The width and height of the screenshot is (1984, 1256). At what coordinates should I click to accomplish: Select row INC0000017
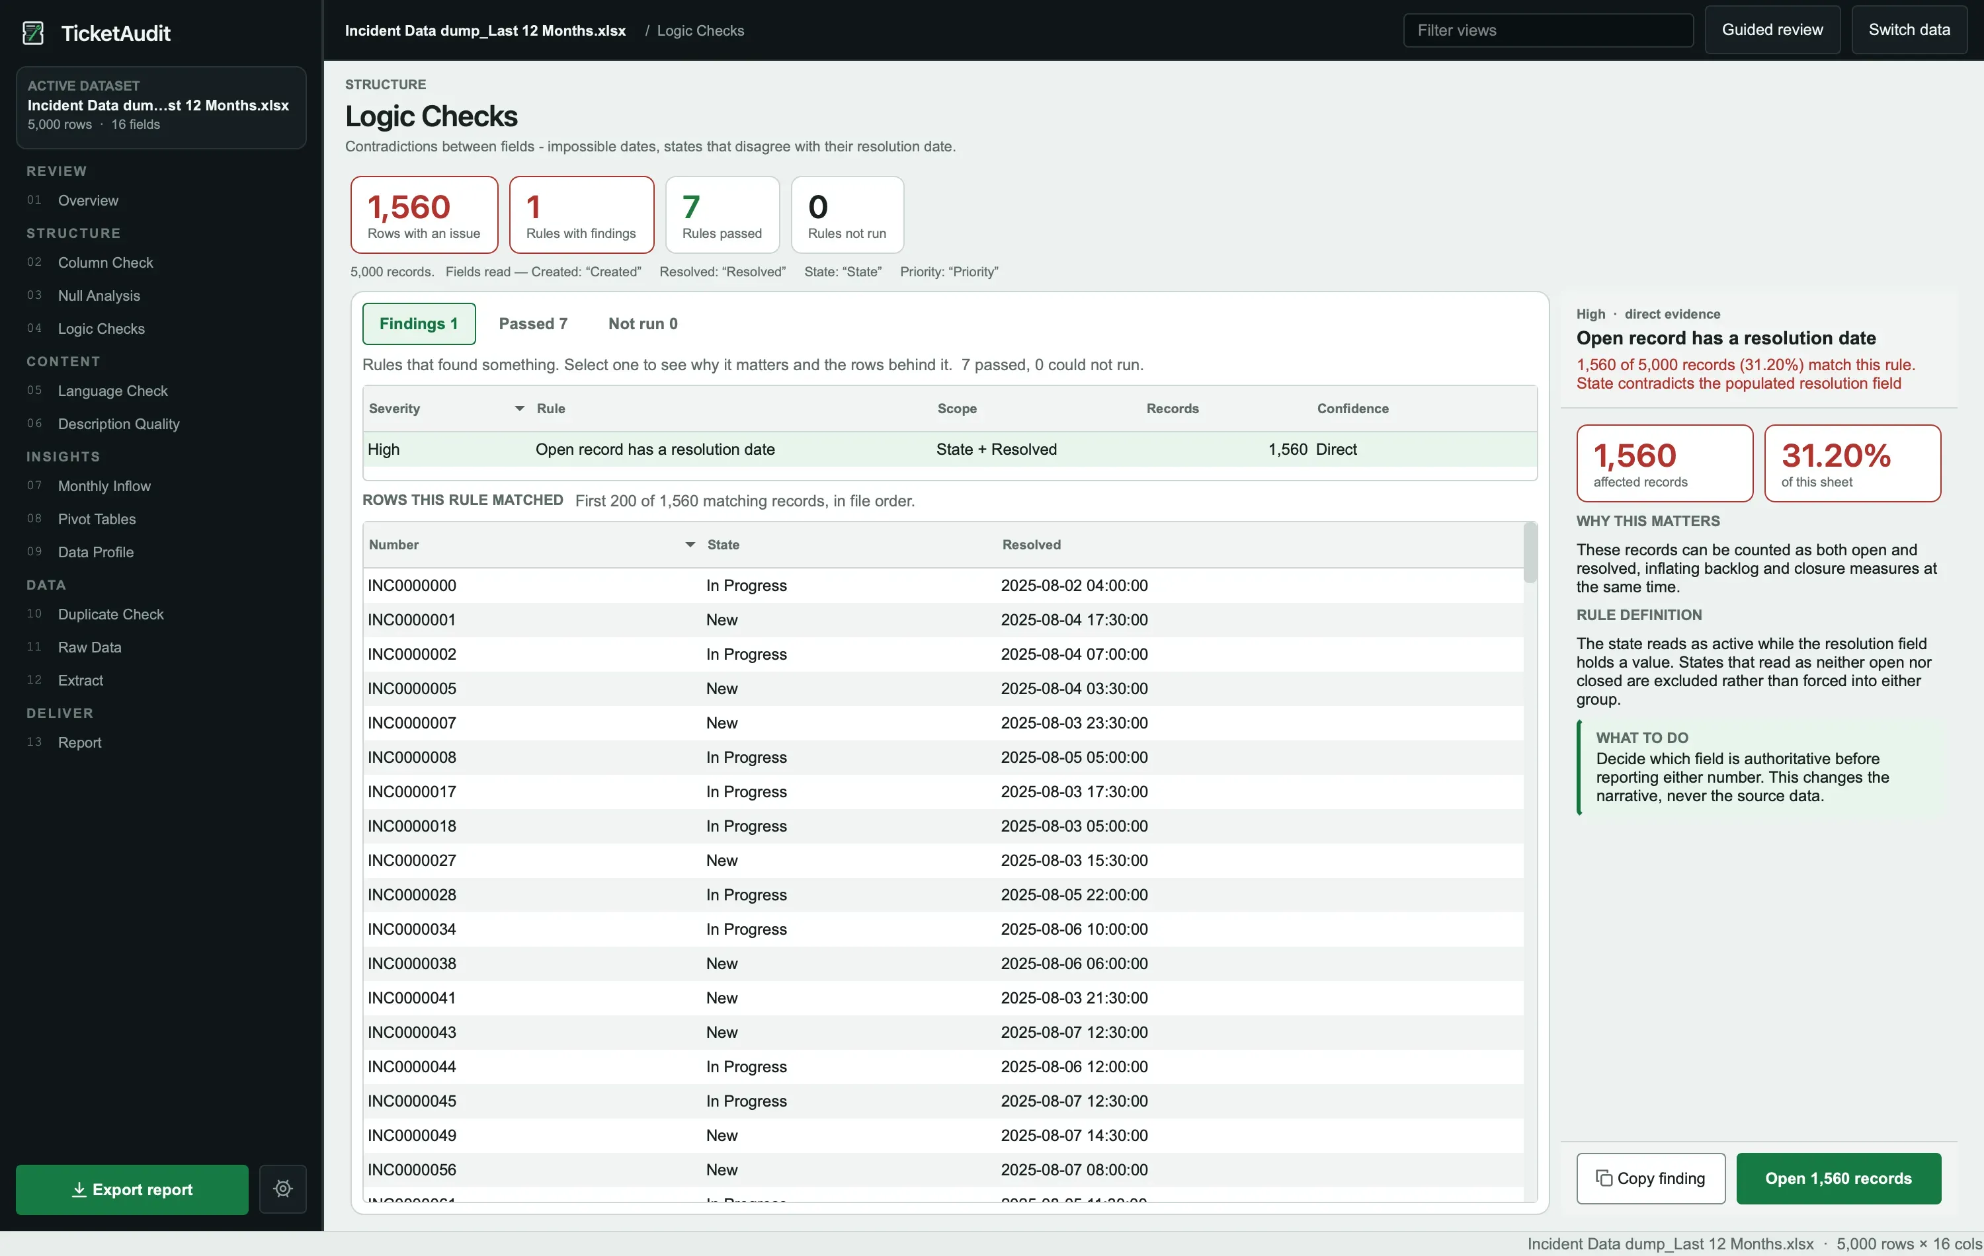[x=943, y=791]
